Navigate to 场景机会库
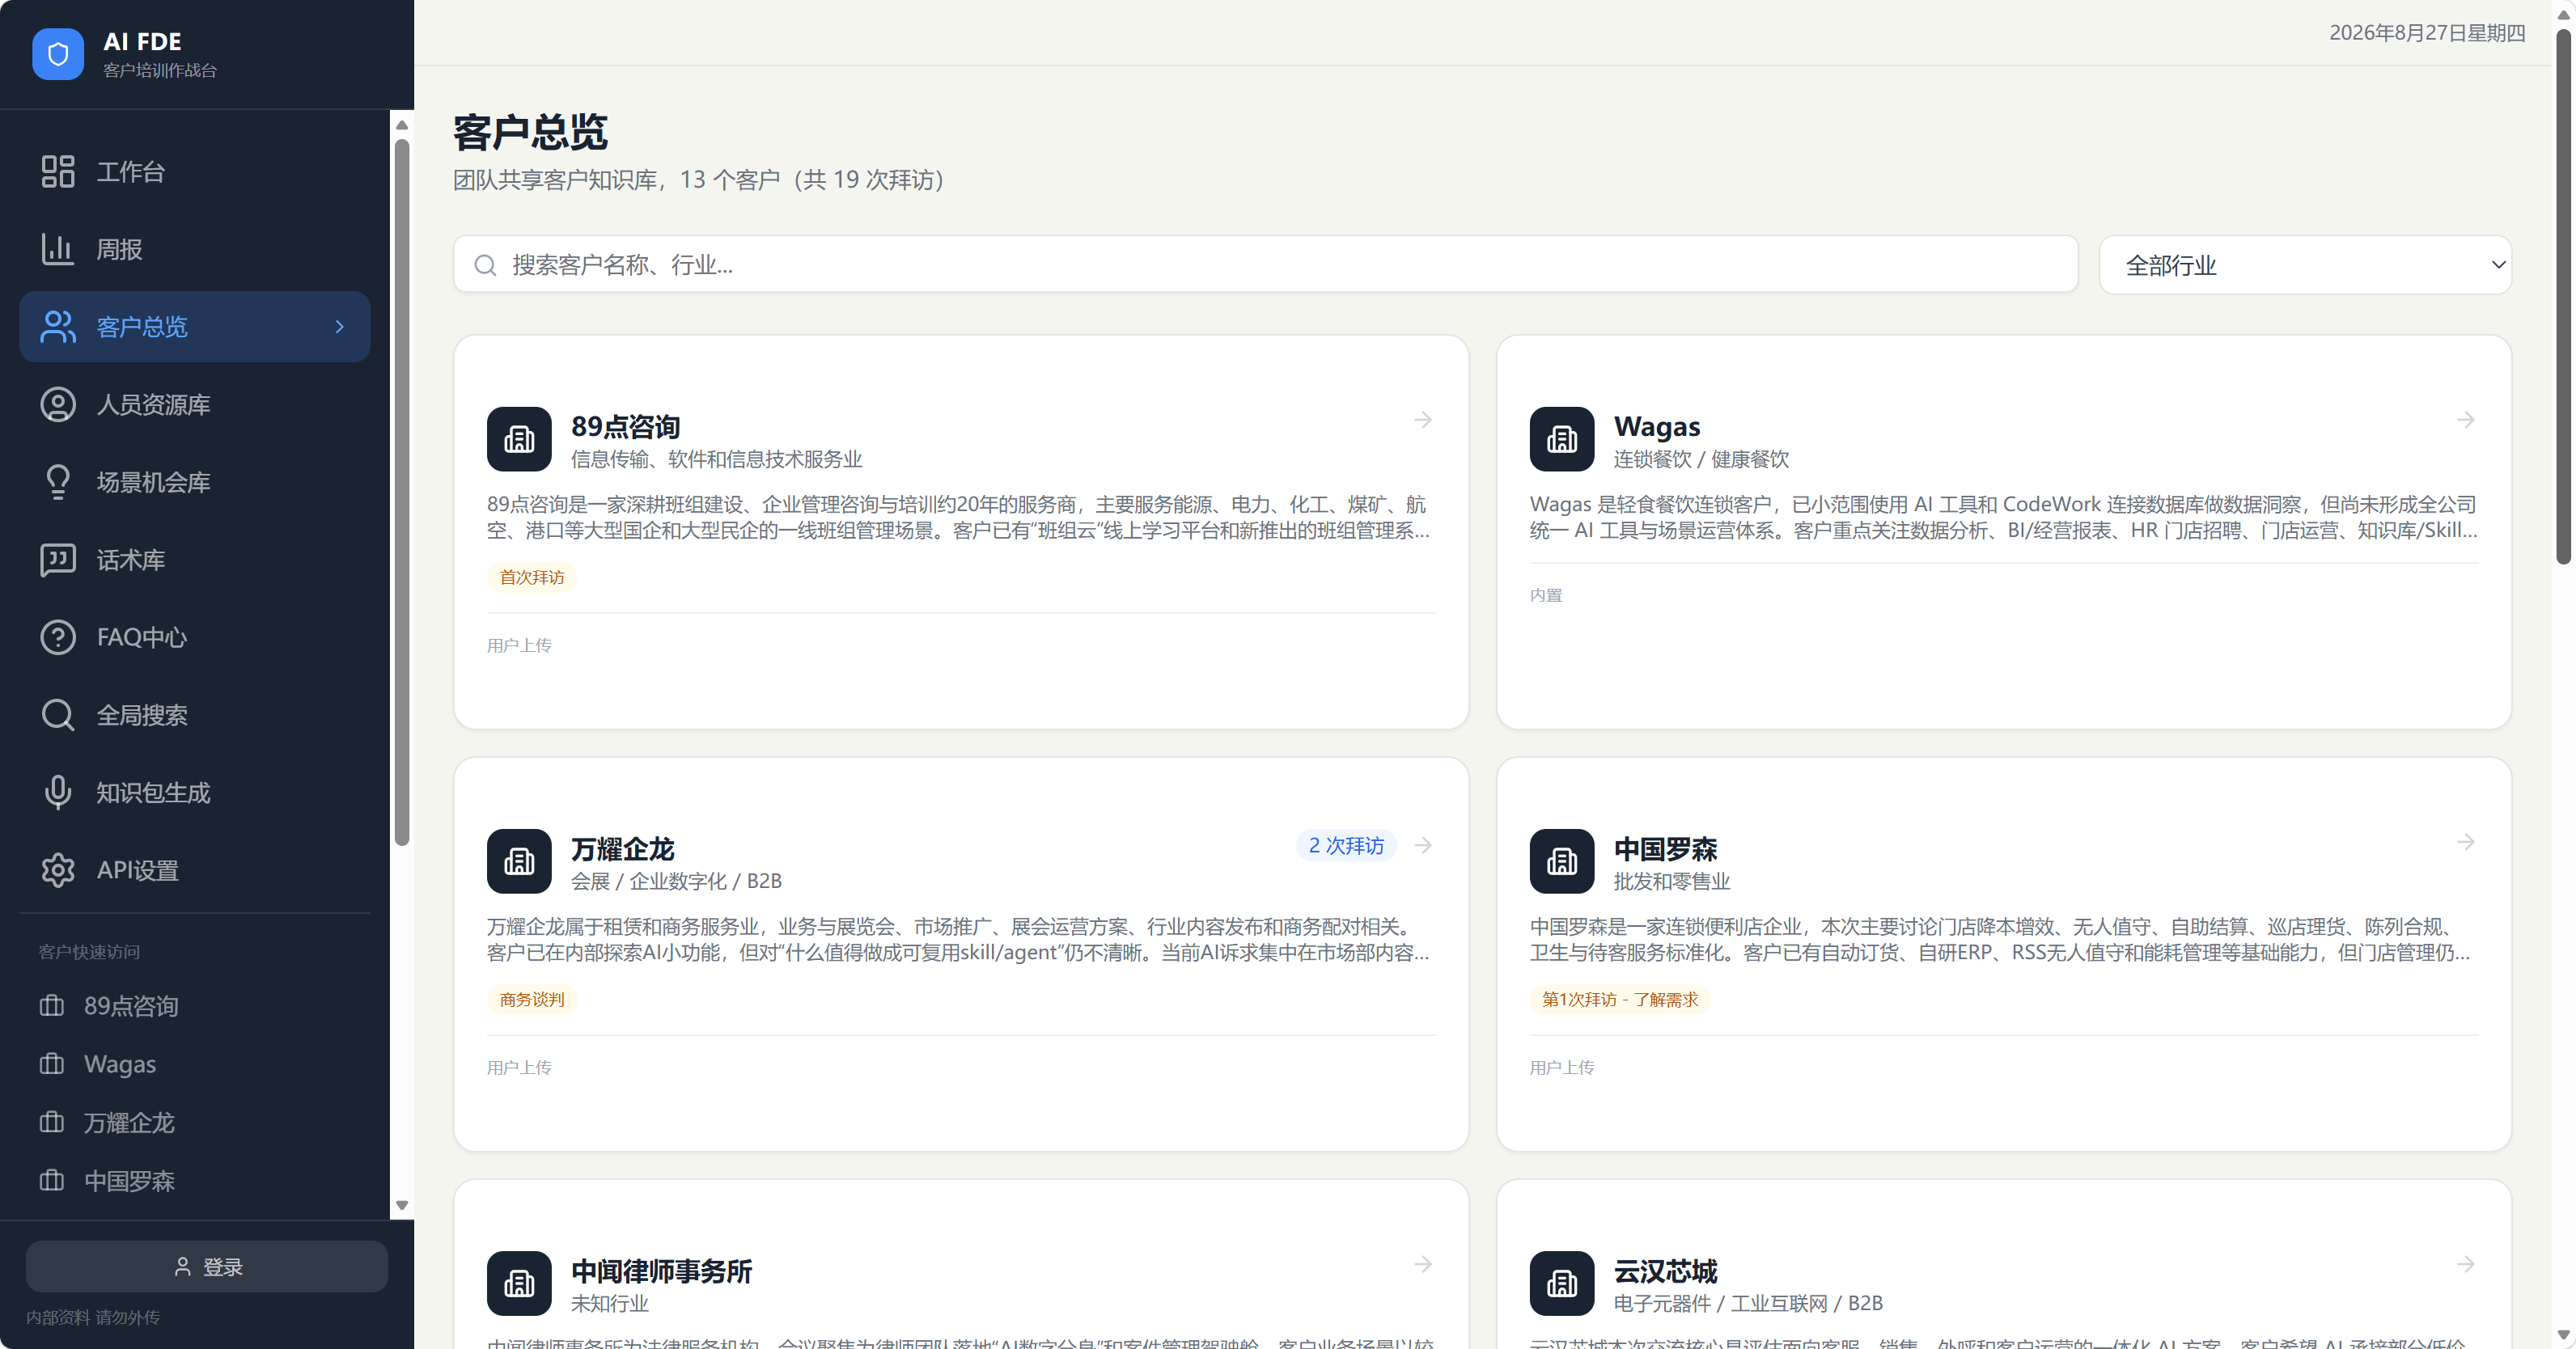Image resolution: width=2576 pixels, height=1349 pixels. pos(195,482)
